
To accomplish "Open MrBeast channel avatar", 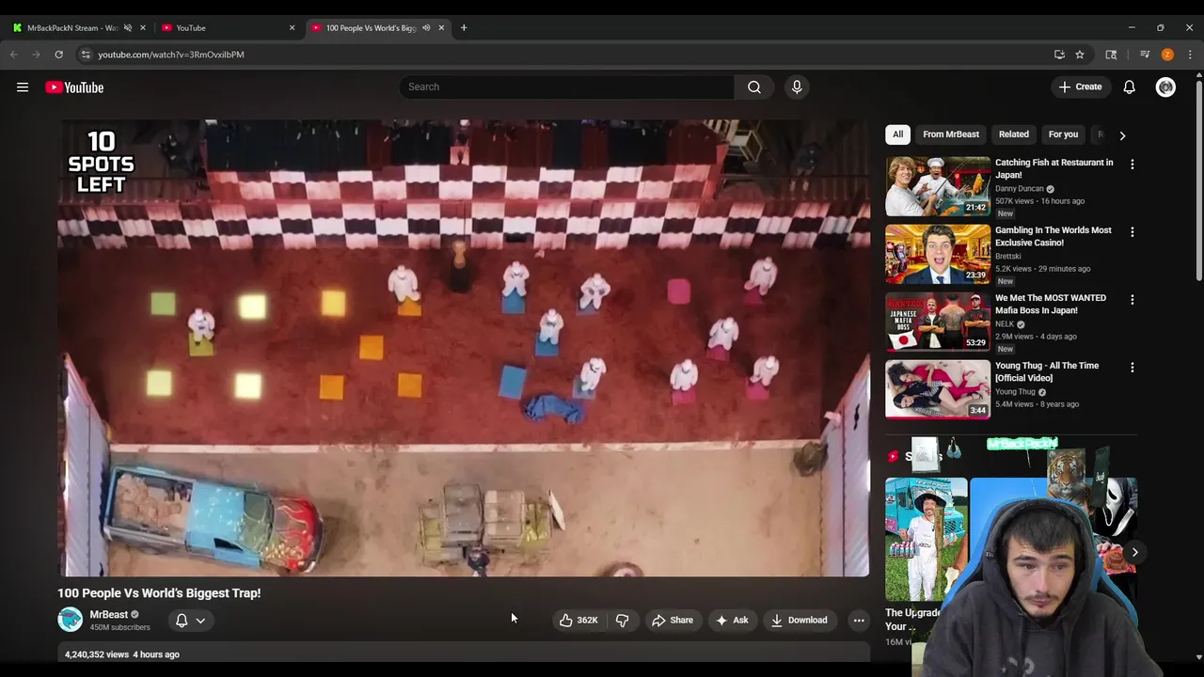I will 70,620.
